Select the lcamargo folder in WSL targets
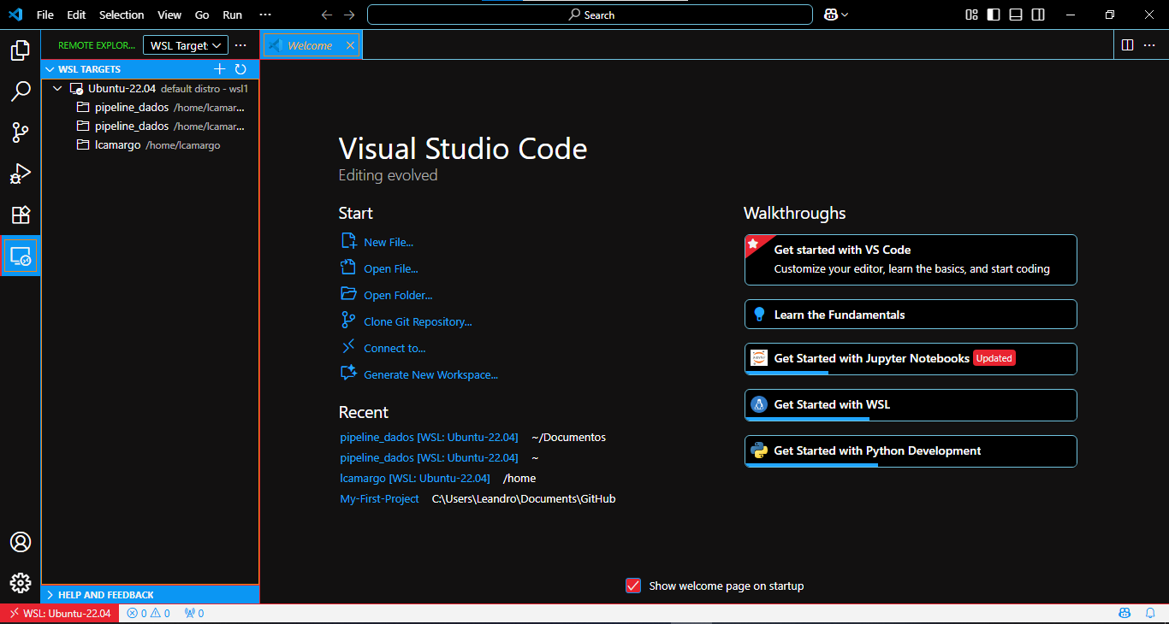Screen dimensions: 1169x624 click(x=150, y=145)
